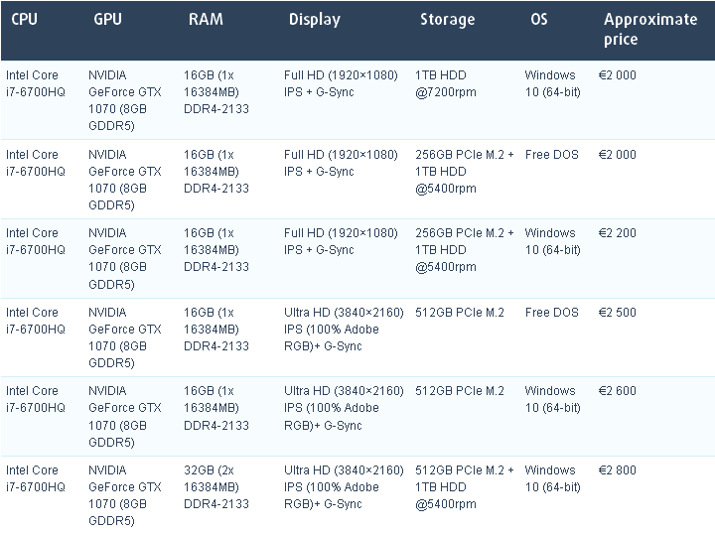Click the €2 800 price cell
The image size is (715, 534).
point(618,470)
